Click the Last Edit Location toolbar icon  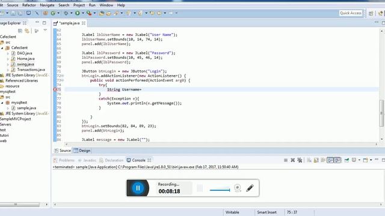point(152,13)
